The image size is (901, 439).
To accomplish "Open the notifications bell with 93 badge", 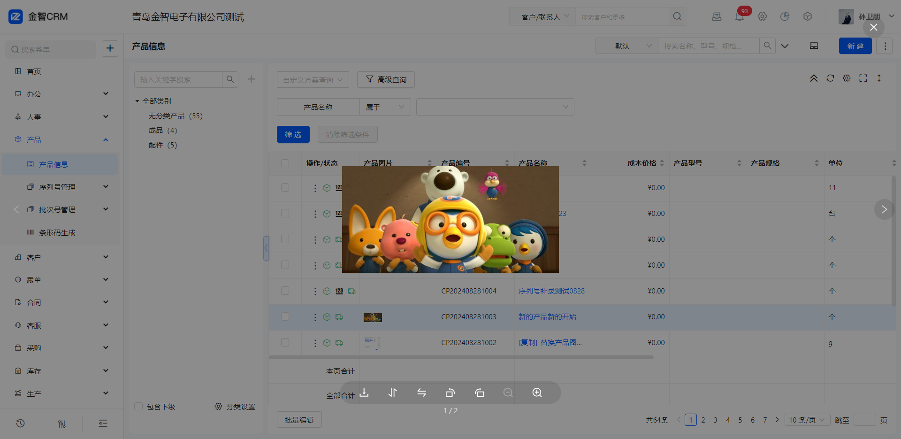I will tap(740, 16).
